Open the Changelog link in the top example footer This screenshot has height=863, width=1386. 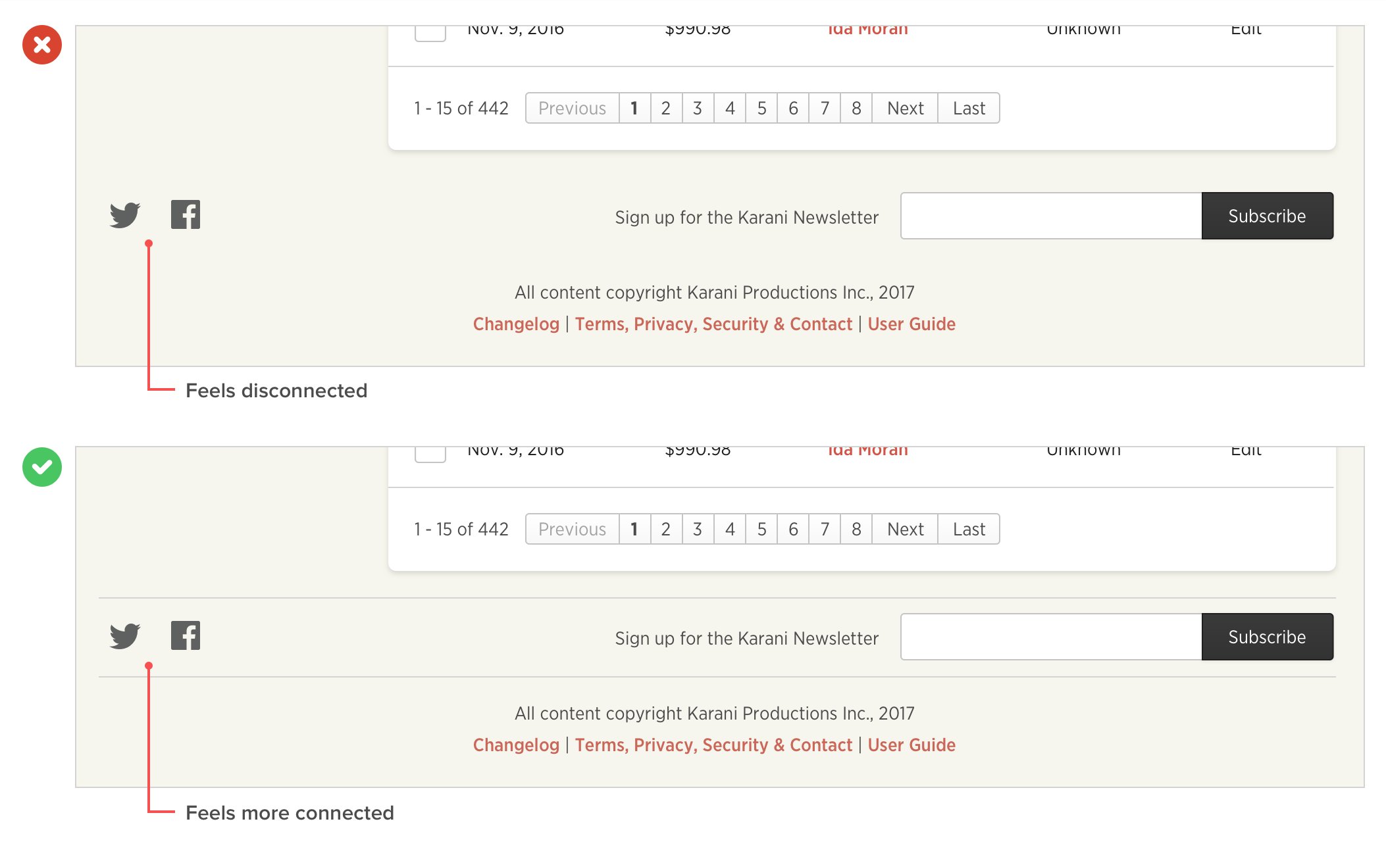516,324
